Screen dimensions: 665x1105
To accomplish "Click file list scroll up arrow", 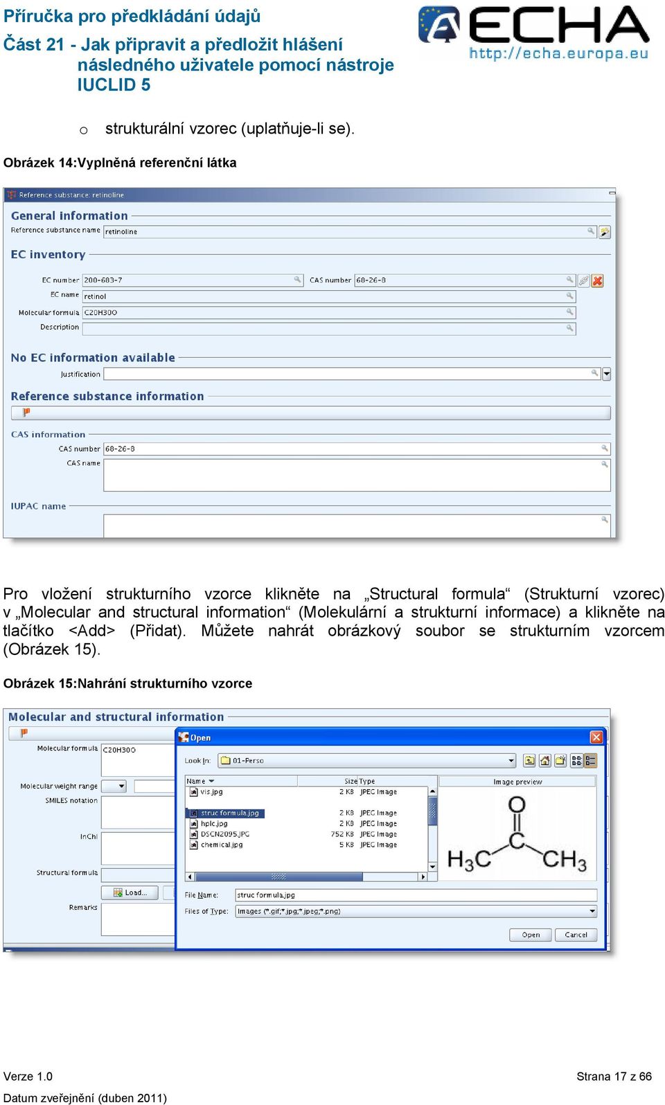I will 433,791.
